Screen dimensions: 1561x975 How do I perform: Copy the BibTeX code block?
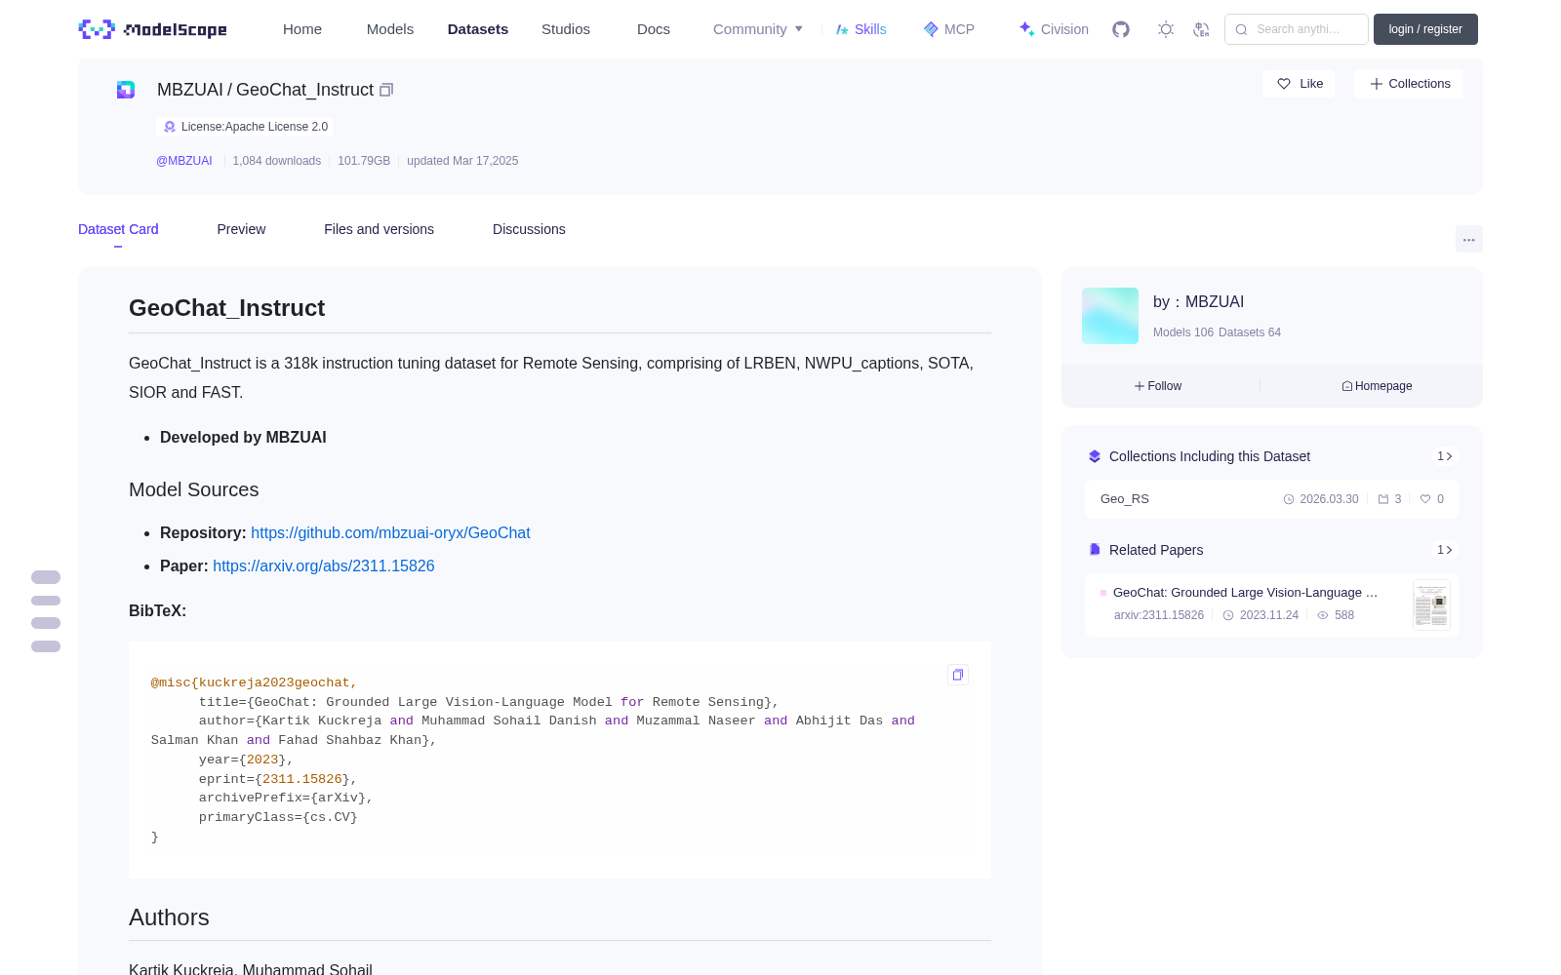coord(958,675)
